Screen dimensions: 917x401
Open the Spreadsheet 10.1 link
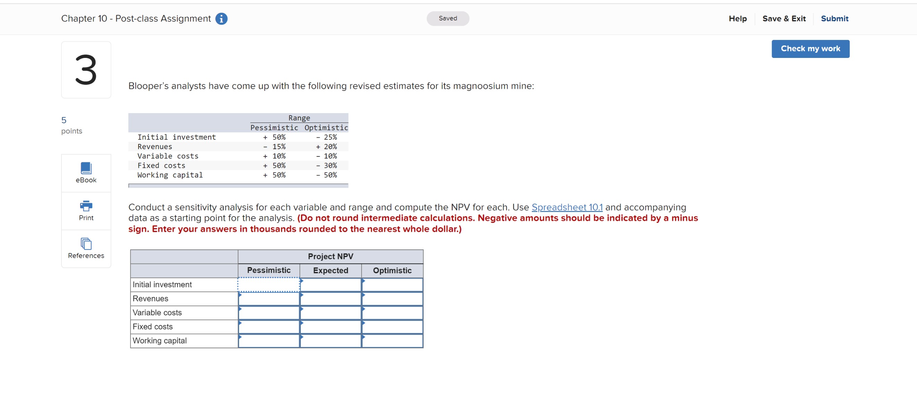coord(567,207)
